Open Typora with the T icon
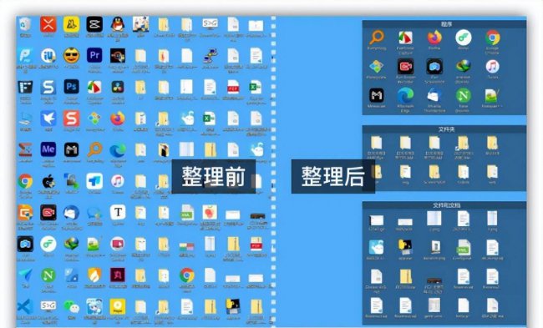 tap(118, 213)
